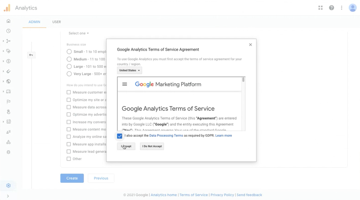Select Small business size radio button
Viewport: 360px width, 200px height.
pos(69,52)
